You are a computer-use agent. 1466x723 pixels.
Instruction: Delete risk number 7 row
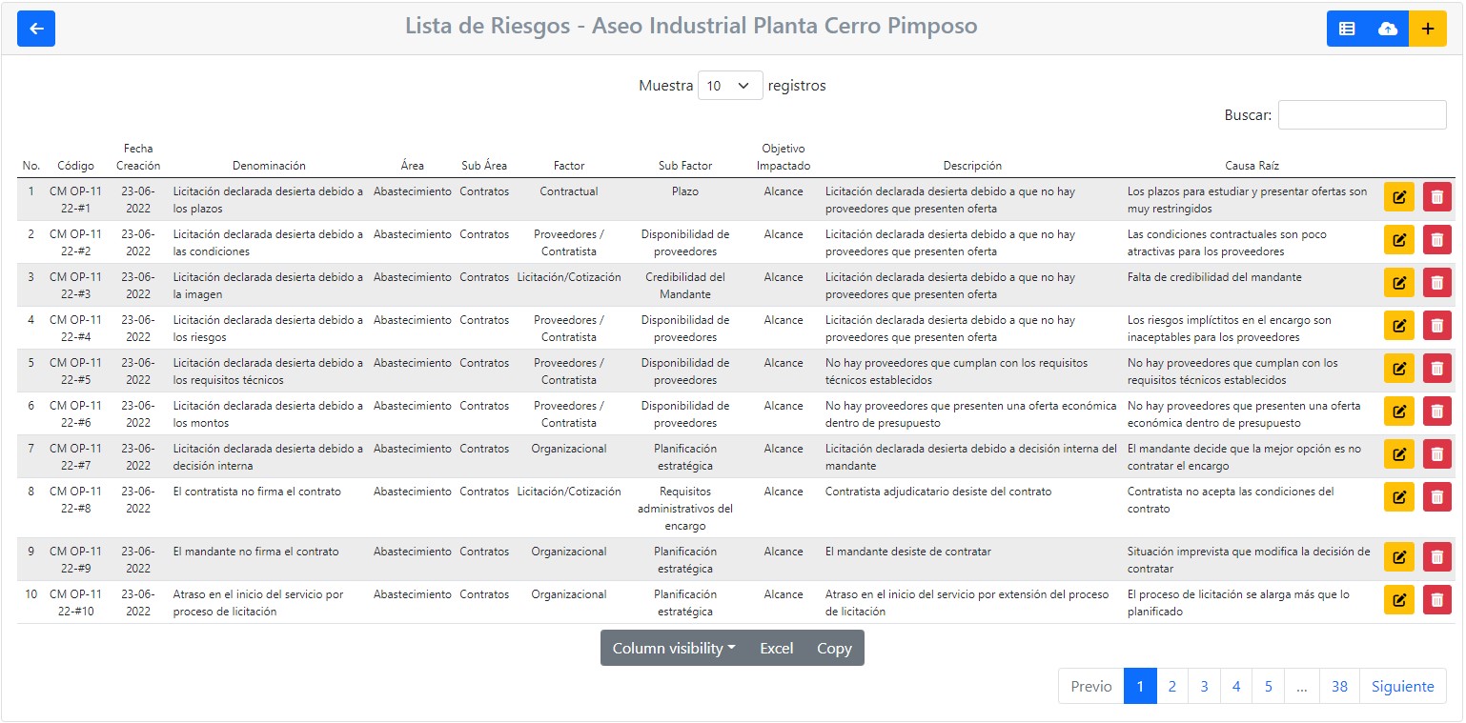(x=1437, y=455)
